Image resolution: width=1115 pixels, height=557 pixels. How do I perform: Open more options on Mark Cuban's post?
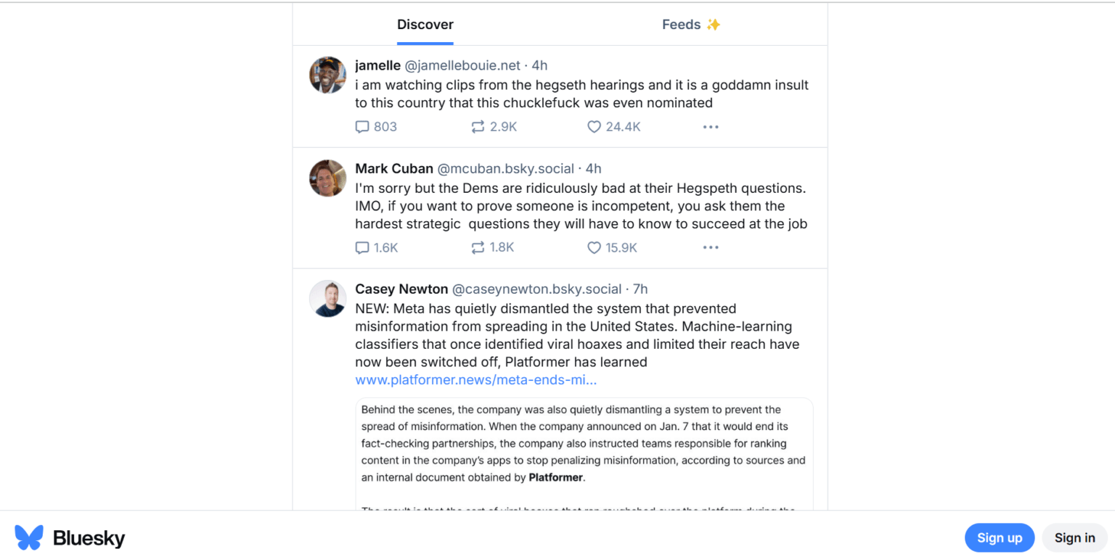point(710,248)
